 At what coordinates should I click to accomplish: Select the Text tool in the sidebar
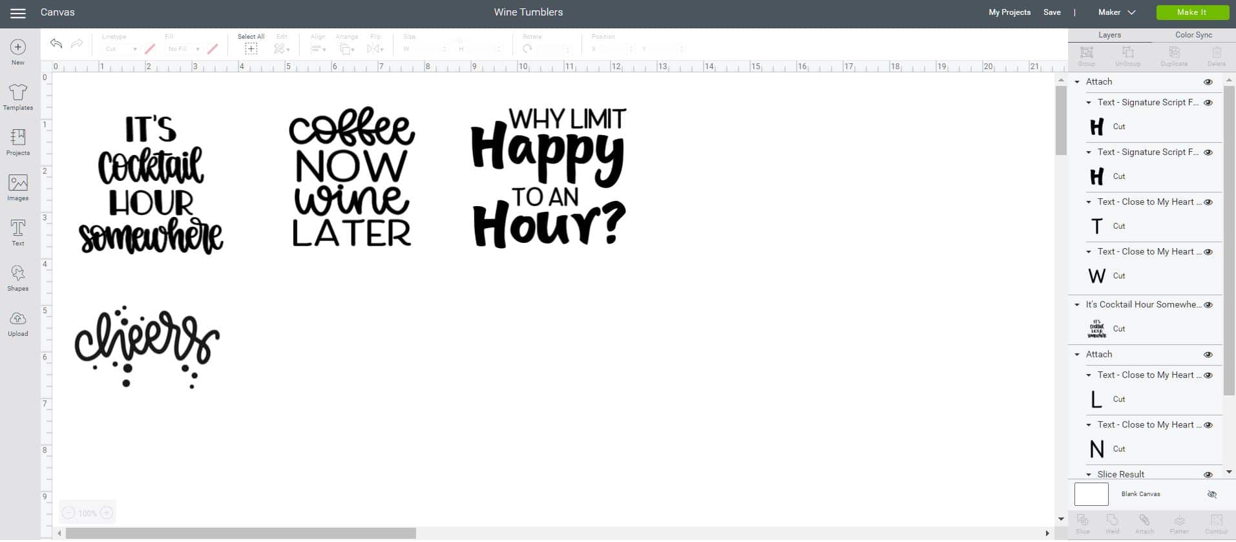[x=18, y=233]
